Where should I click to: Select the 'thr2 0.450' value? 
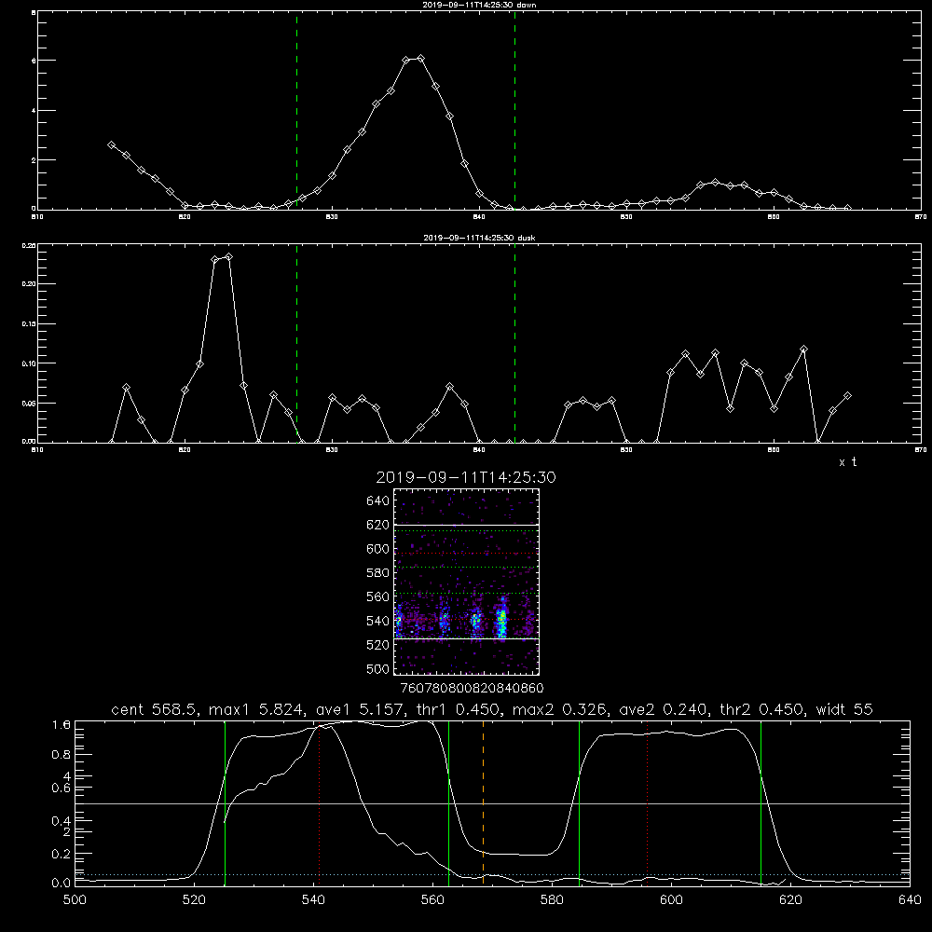coord(761,709)
